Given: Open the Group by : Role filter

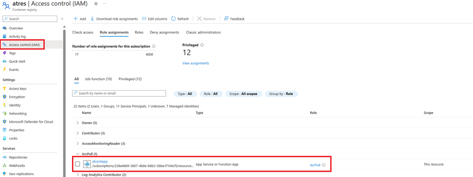Looking at the screenshot, I should point(281,94).
